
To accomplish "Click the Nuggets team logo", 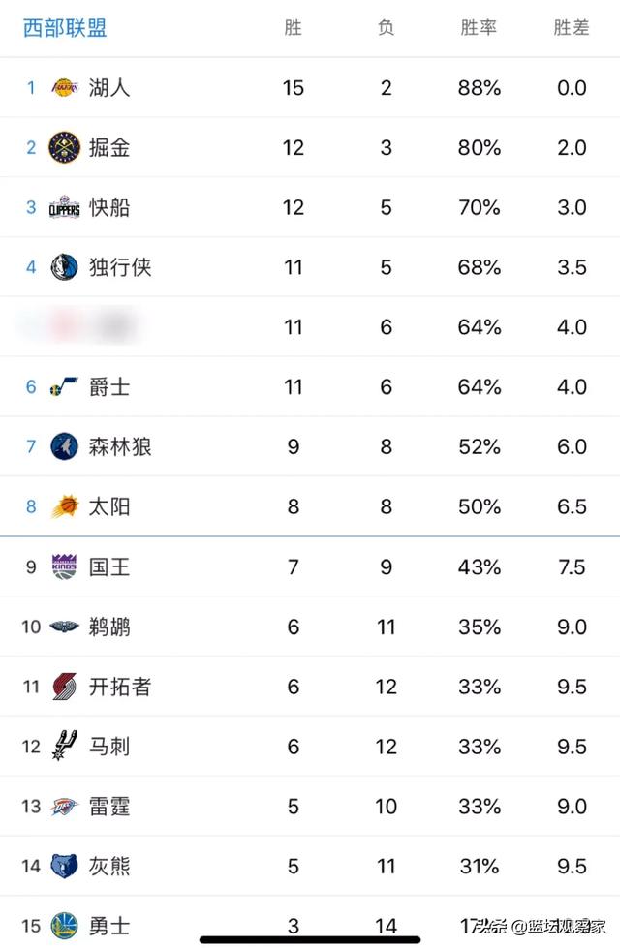I will tap(64, 148).
